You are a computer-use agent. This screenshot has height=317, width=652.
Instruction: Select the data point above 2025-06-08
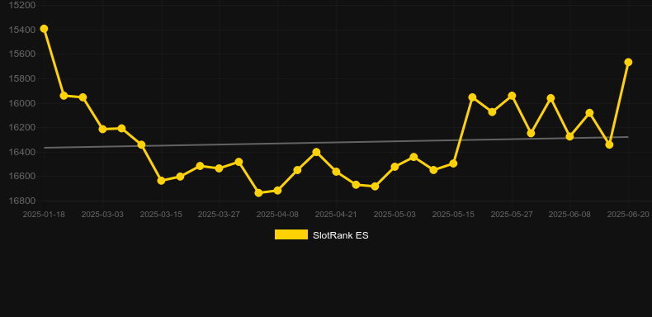pyautogui.click(x=569, y=136)
